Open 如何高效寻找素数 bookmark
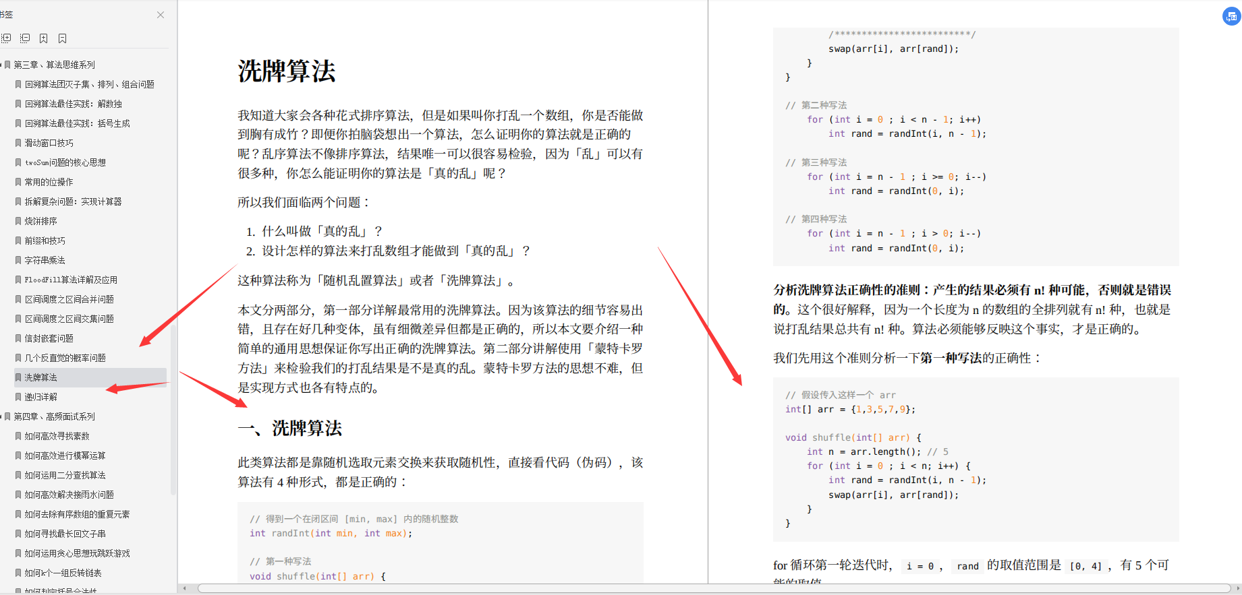The width and height of the screenshot is (1242, 595). (57, 436)
